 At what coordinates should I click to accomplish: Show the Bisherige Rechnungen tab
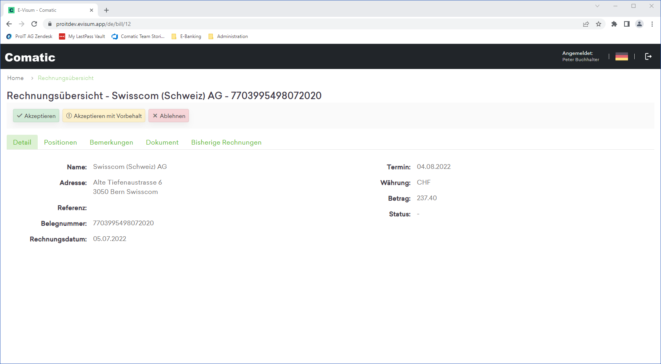point(226,142)
